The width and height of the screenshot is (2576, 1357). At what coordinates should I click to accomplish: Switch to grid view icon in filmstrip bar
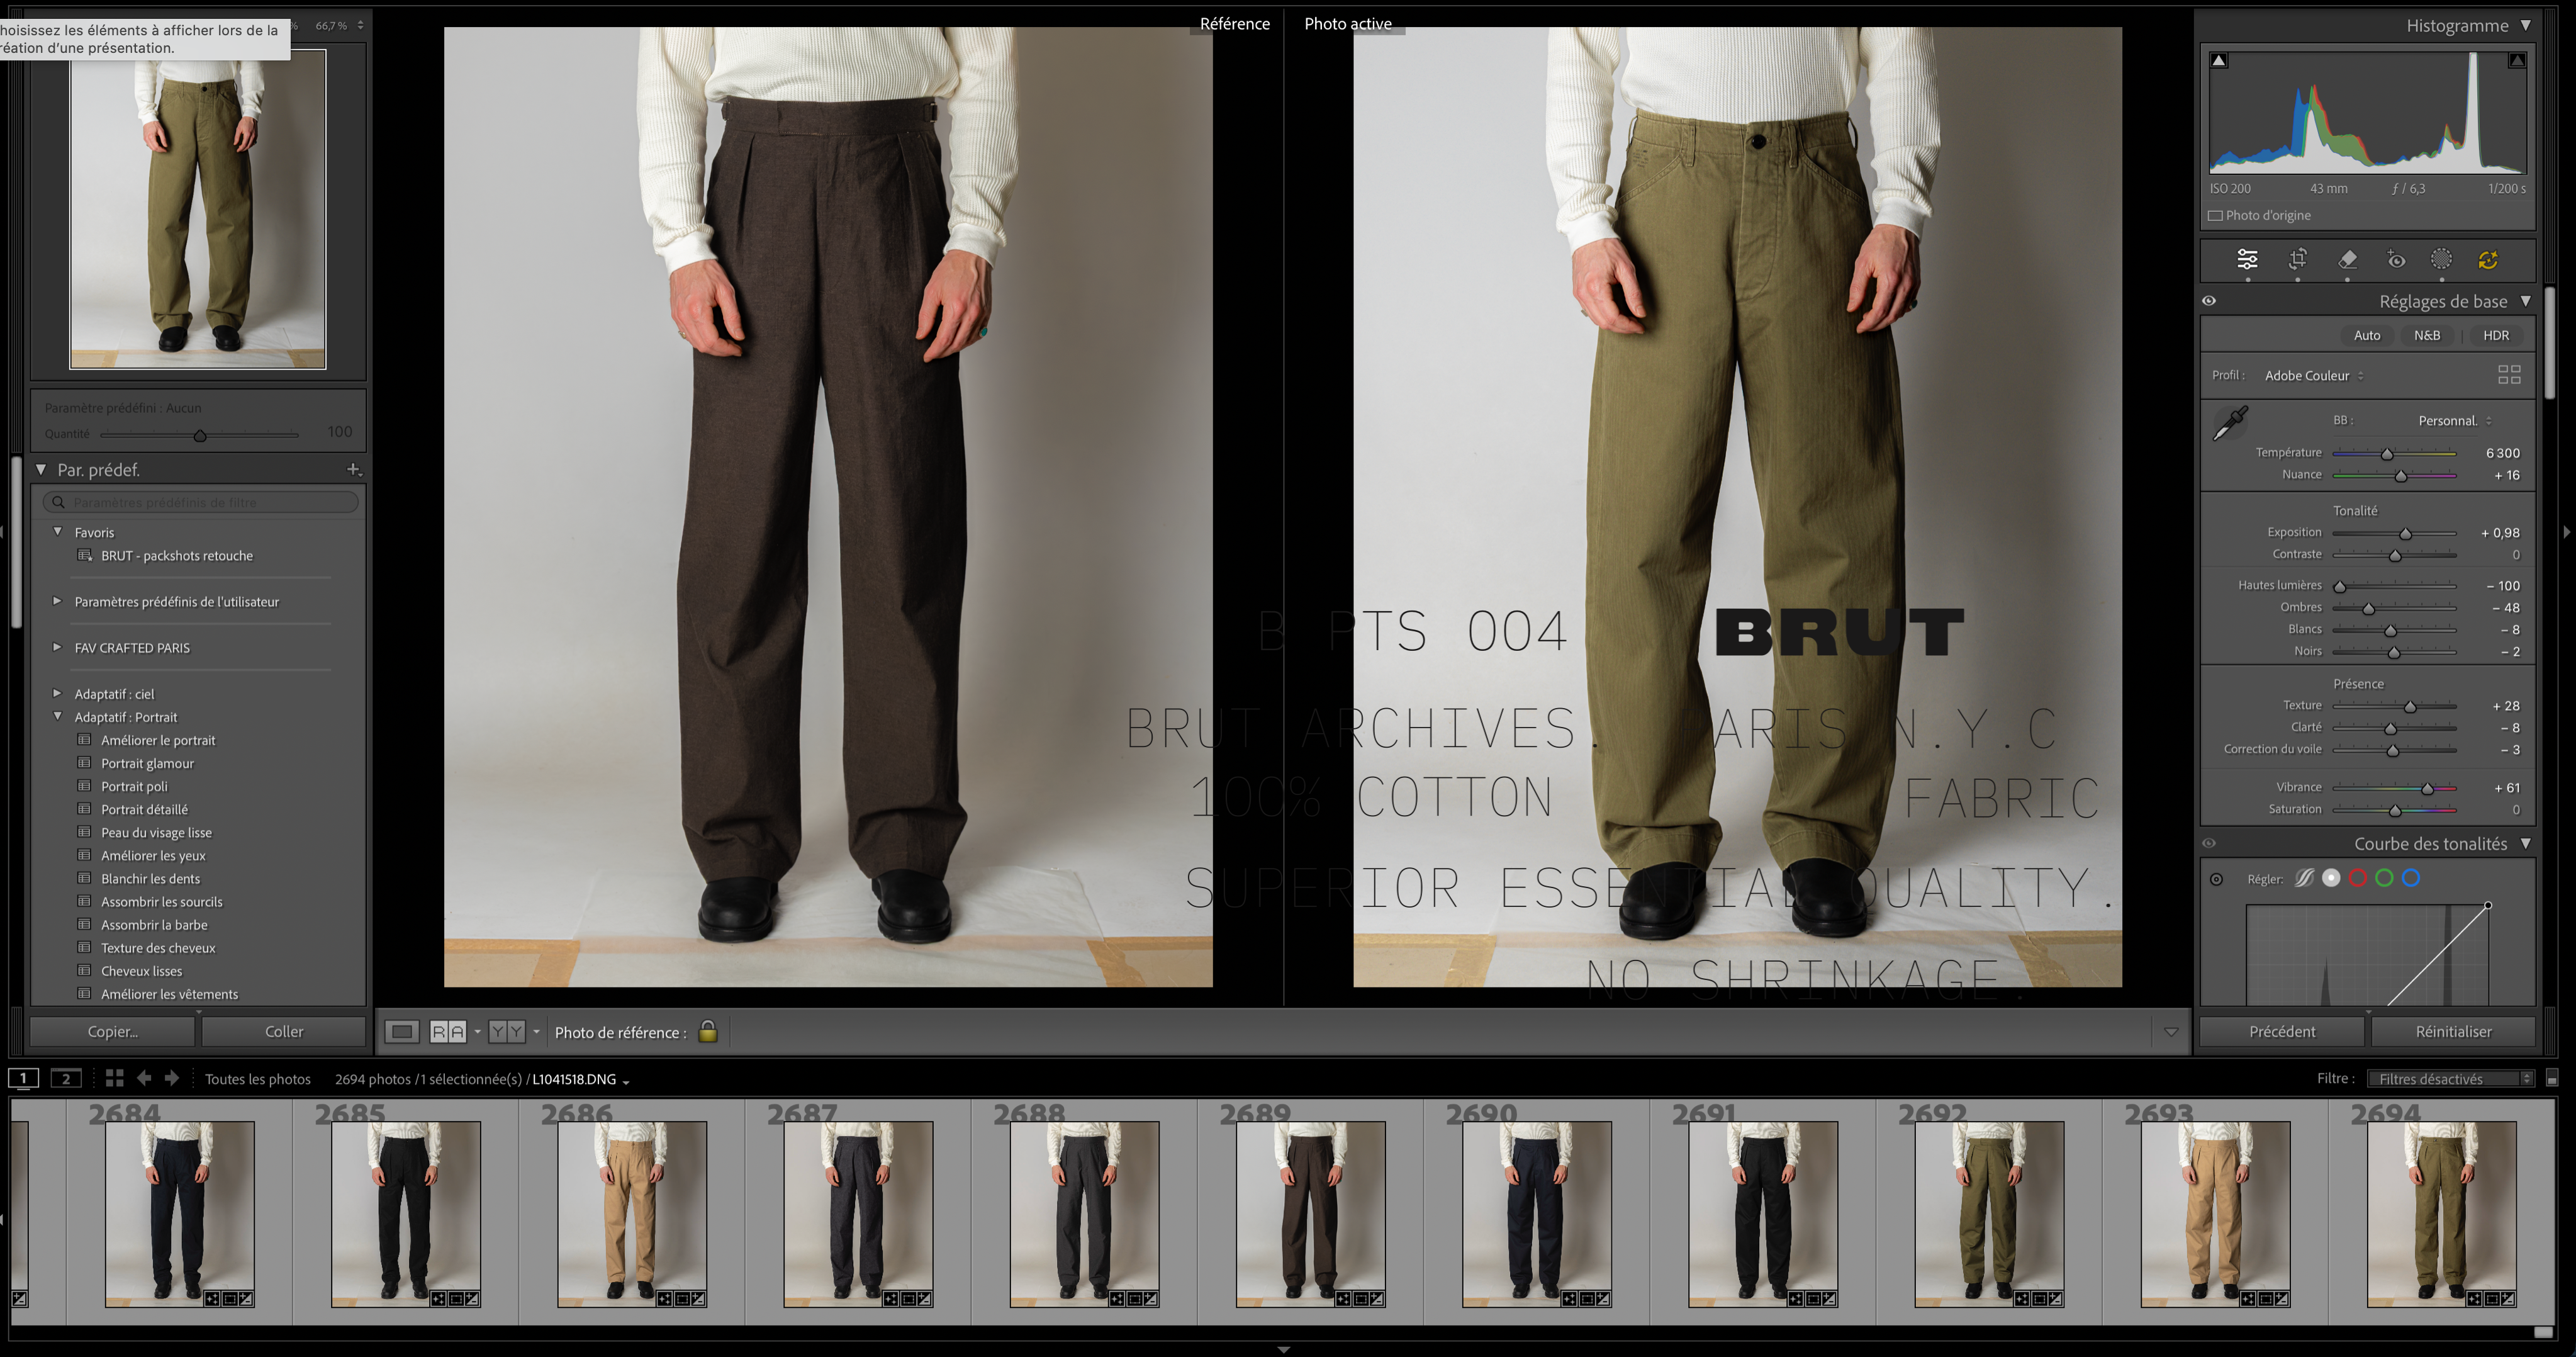point(114,1078)
